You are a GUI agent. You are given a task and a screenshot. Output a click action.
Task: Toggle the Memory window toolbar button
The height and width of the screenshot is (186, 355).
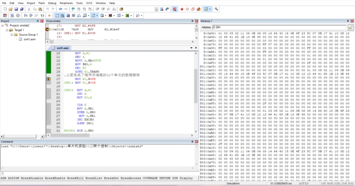[x=93, y=15]
